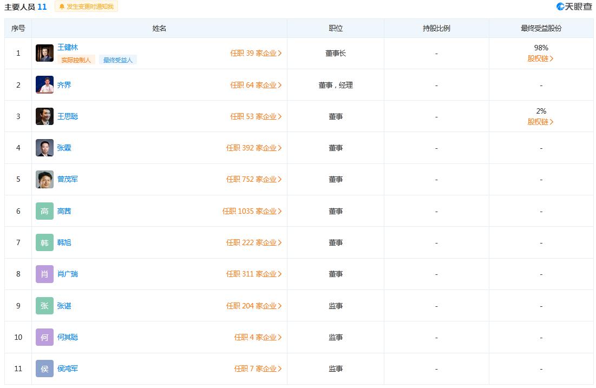
Task: Click the 98% beneficial share value
Action: [541, 48]
